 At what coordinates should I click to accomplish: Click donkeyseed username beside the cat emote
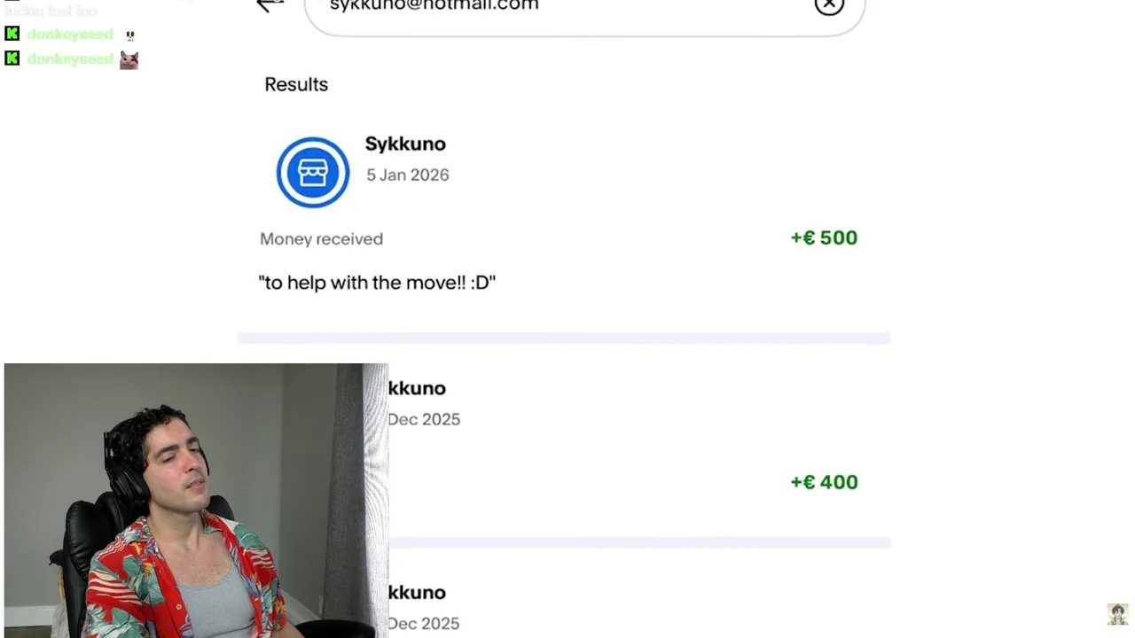coord(70,59)
